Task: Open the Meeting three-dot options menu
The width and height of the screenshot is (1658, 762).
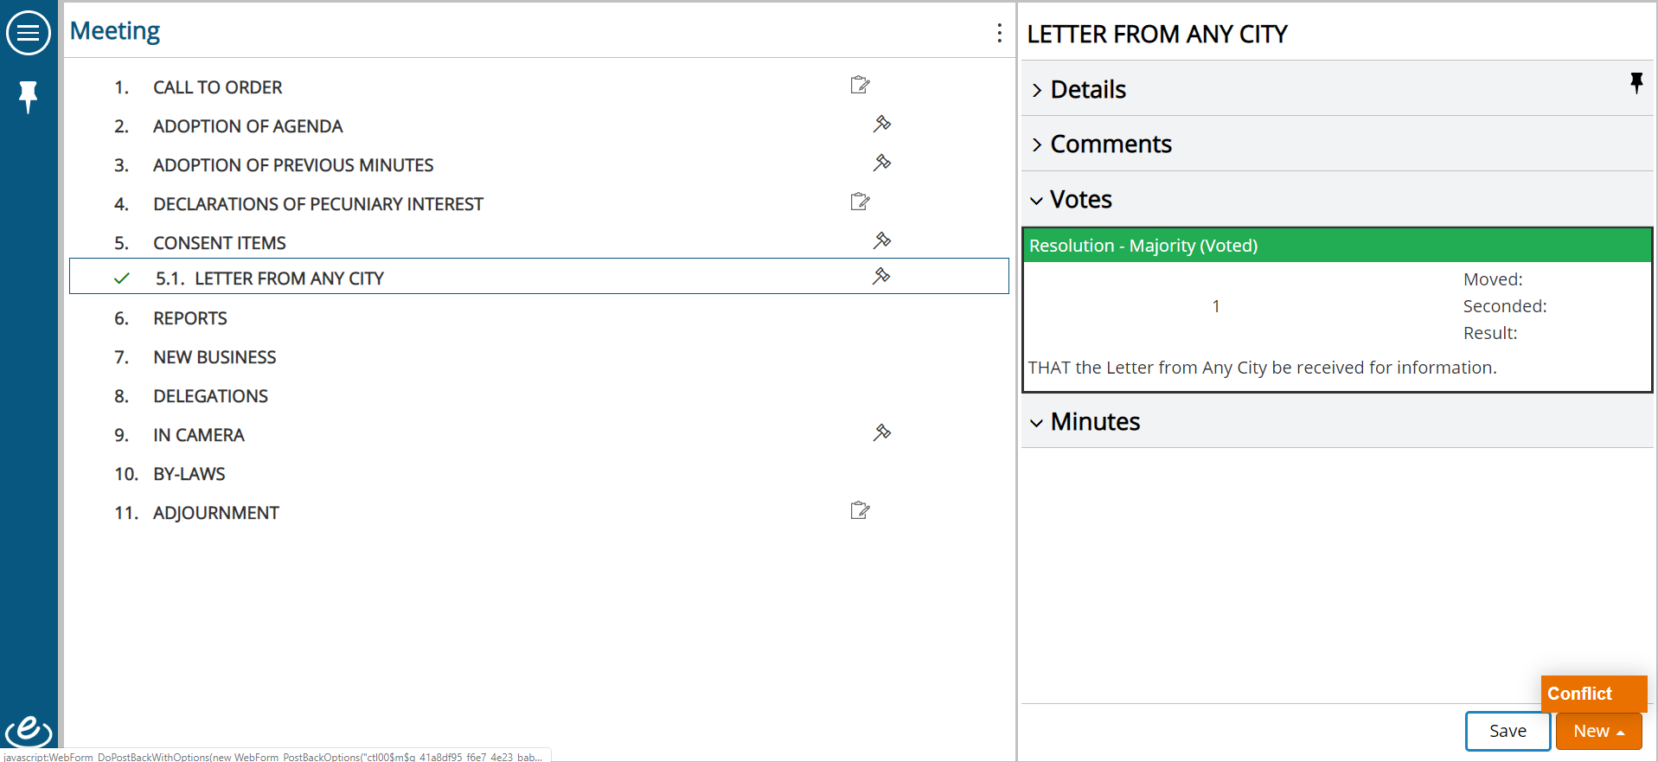Action: [x=999, y=33]
